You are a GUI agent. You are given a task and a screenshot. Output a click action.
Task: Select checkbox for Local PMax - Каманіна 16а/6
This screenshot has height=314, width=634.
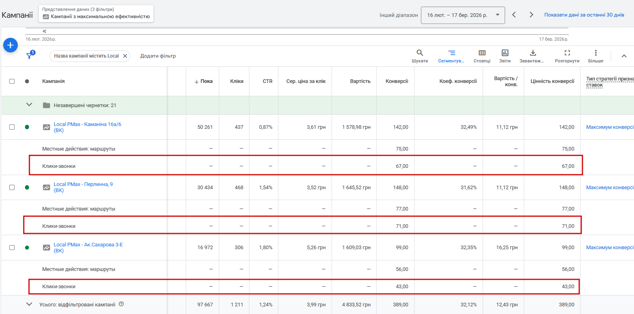pos(12,127)
